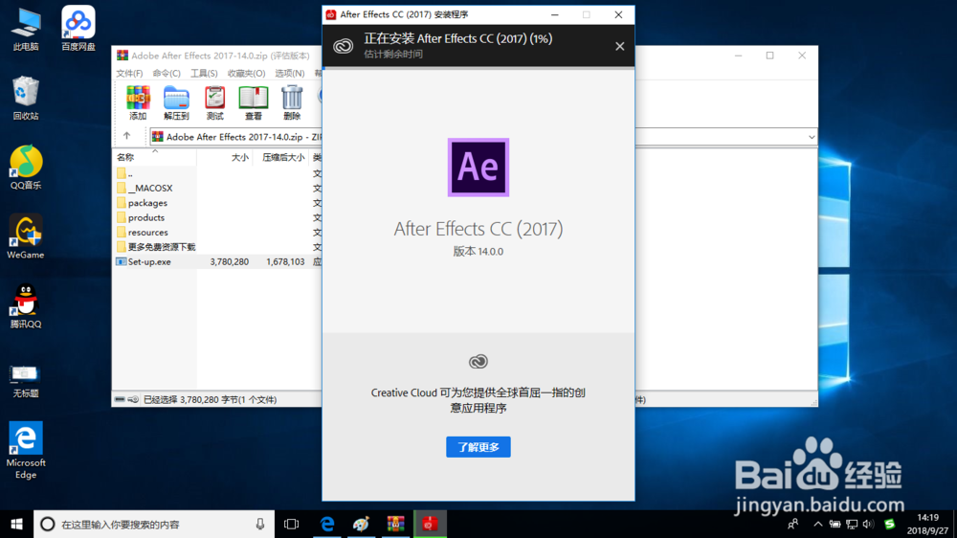The image size is (957, 538).
Task: Click the Sogou input method tray icon
Action: (x=890, y=524)
